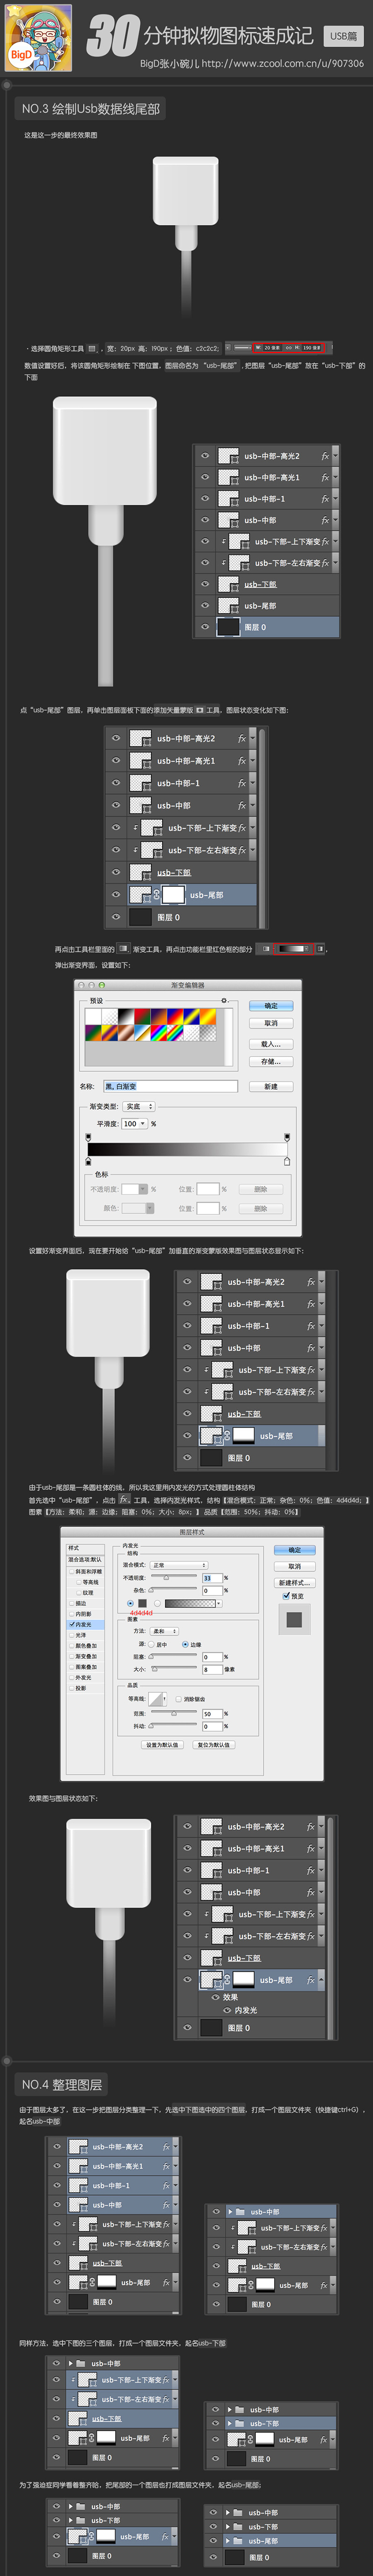Select the gradient radio for inner glow
Image resolution: width=373 pixels, height=2576 pixels.
[x=156, y=1604]
